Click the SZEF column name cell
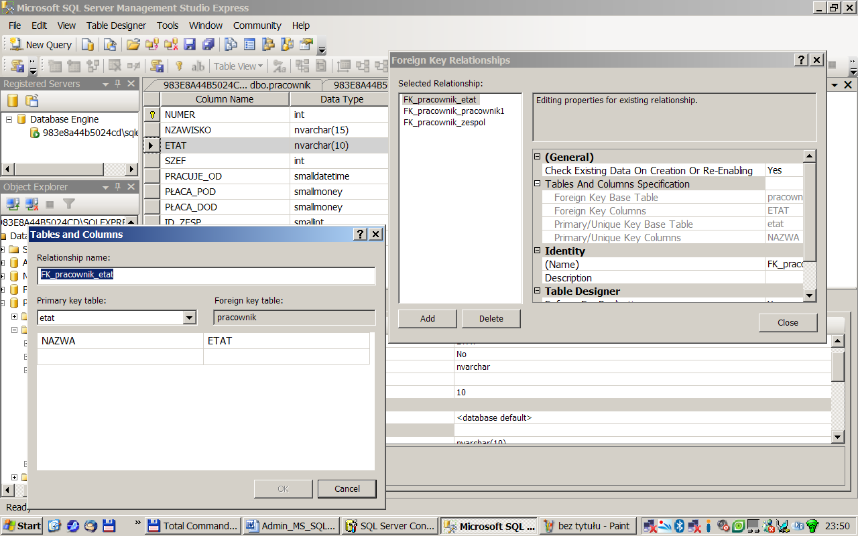 (x=225, y=161)
